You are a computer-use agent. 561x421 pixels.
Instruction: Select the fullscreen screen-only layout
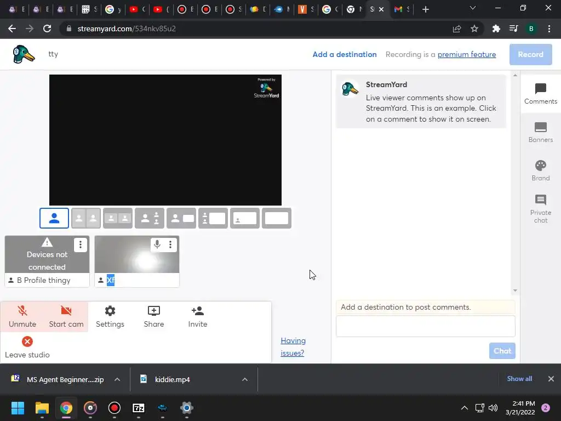pos(277,218)
